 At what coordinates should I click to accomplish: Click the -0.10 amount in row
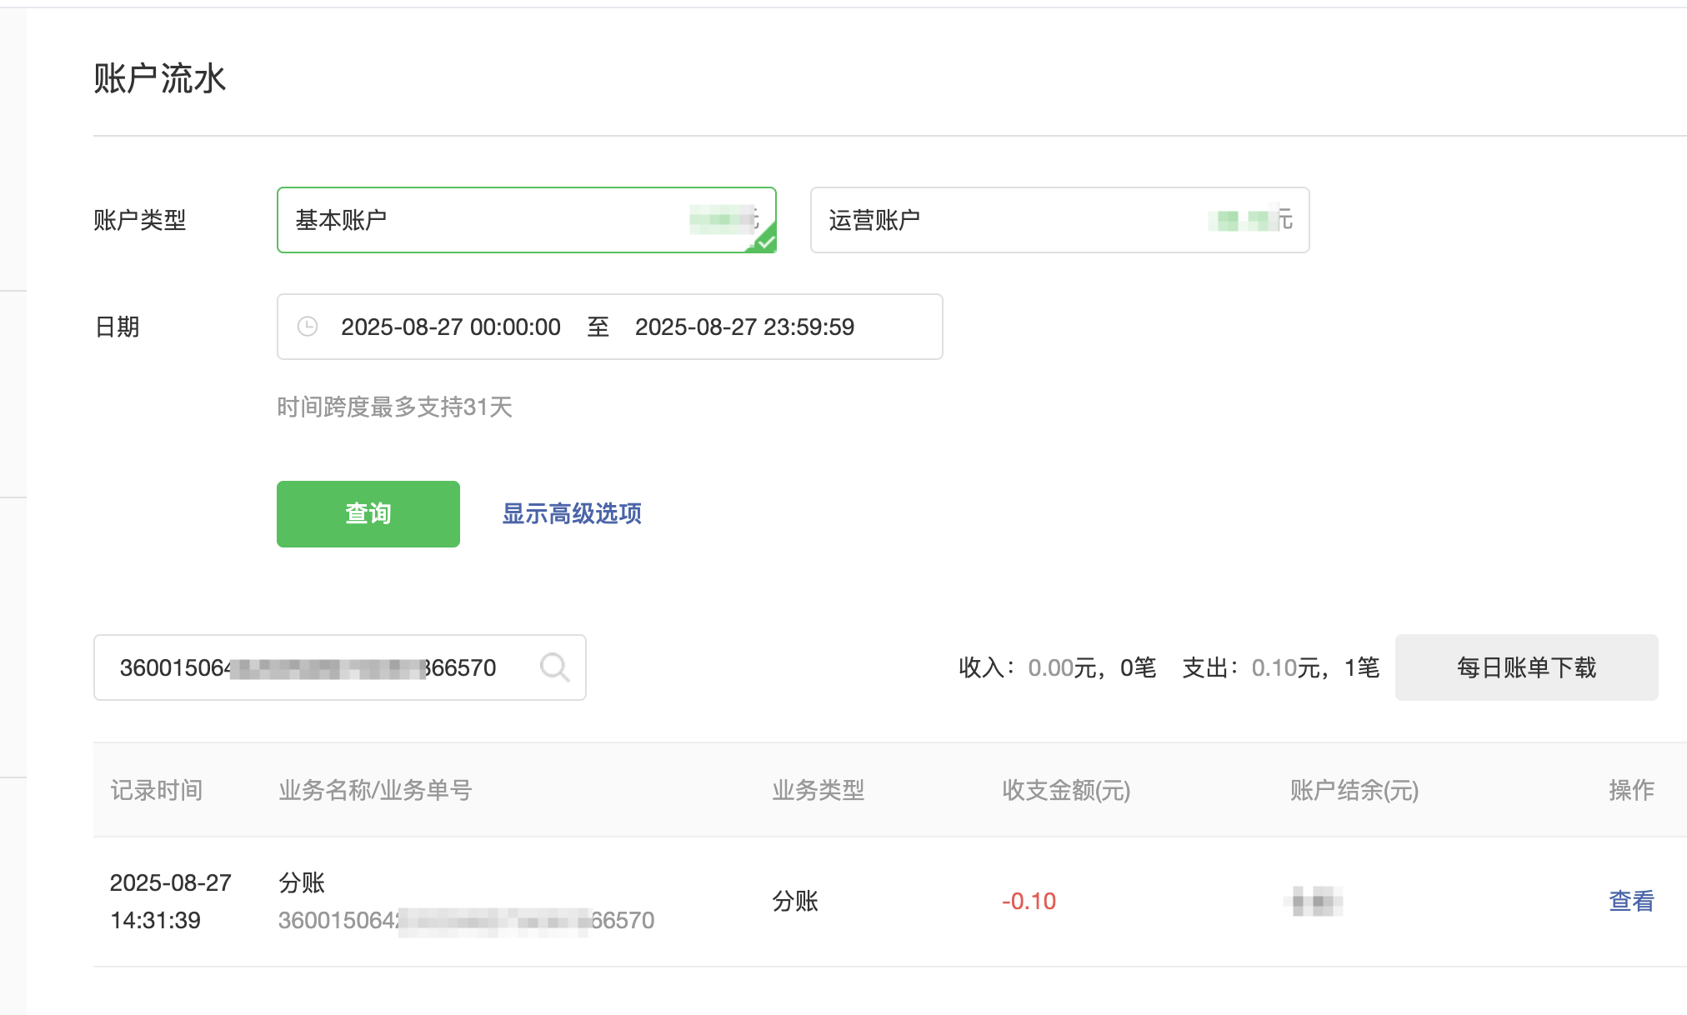coord(1029,901)
